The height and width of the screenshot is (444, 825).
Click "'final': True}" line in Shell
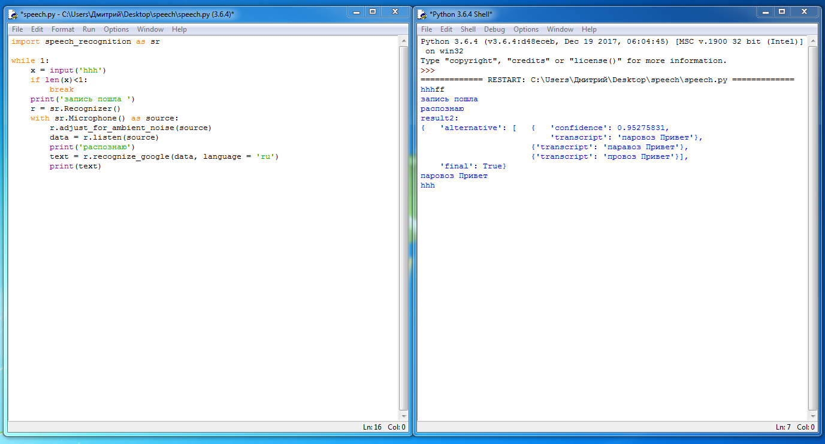(473, 167)
